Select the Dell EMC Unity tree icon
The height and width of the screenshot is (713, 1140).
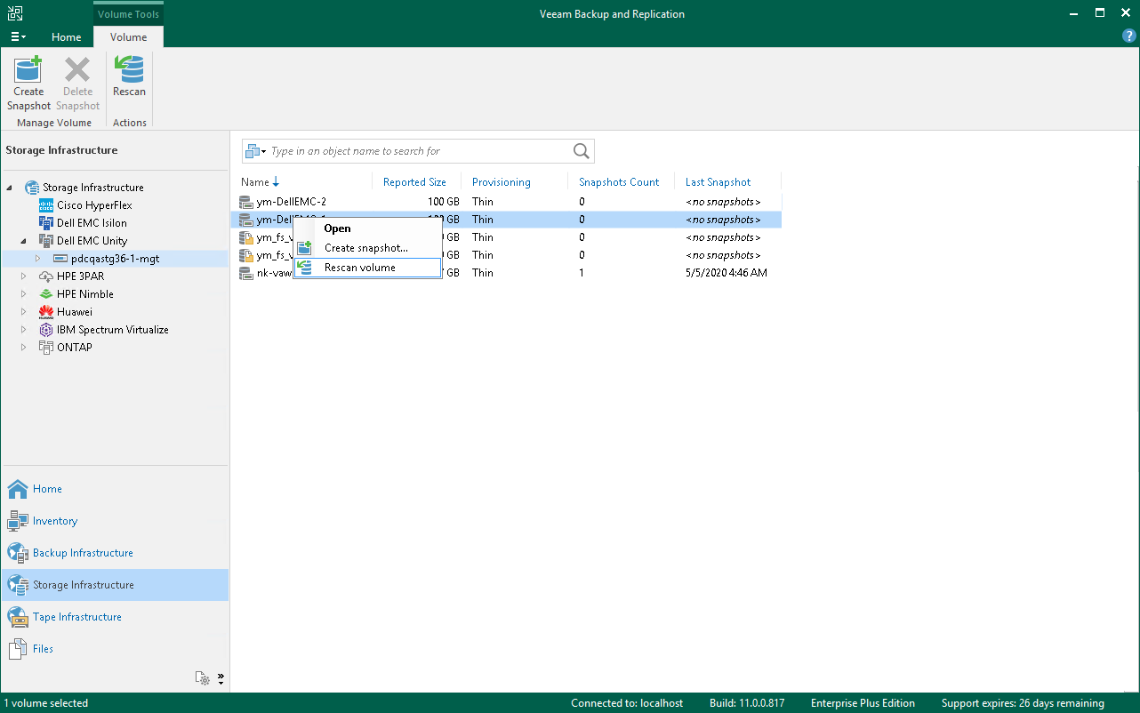46,241
